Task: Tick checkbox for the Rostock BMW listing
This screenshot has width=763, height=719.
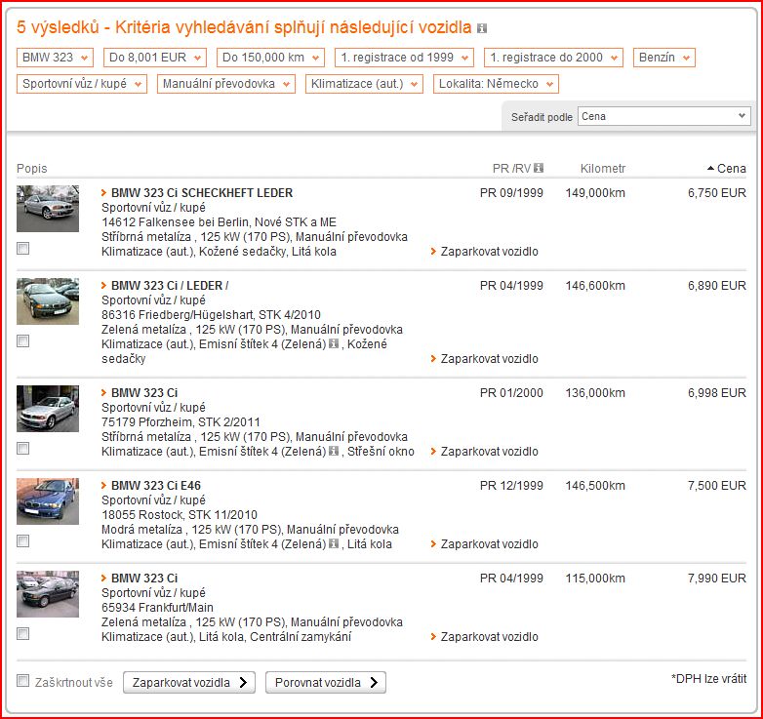Action: 22,540
